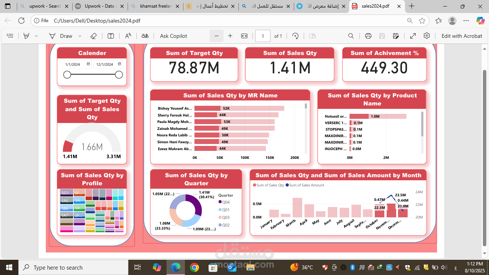Search within the PDF
489x275 pixels.
(x=351, y=36)
